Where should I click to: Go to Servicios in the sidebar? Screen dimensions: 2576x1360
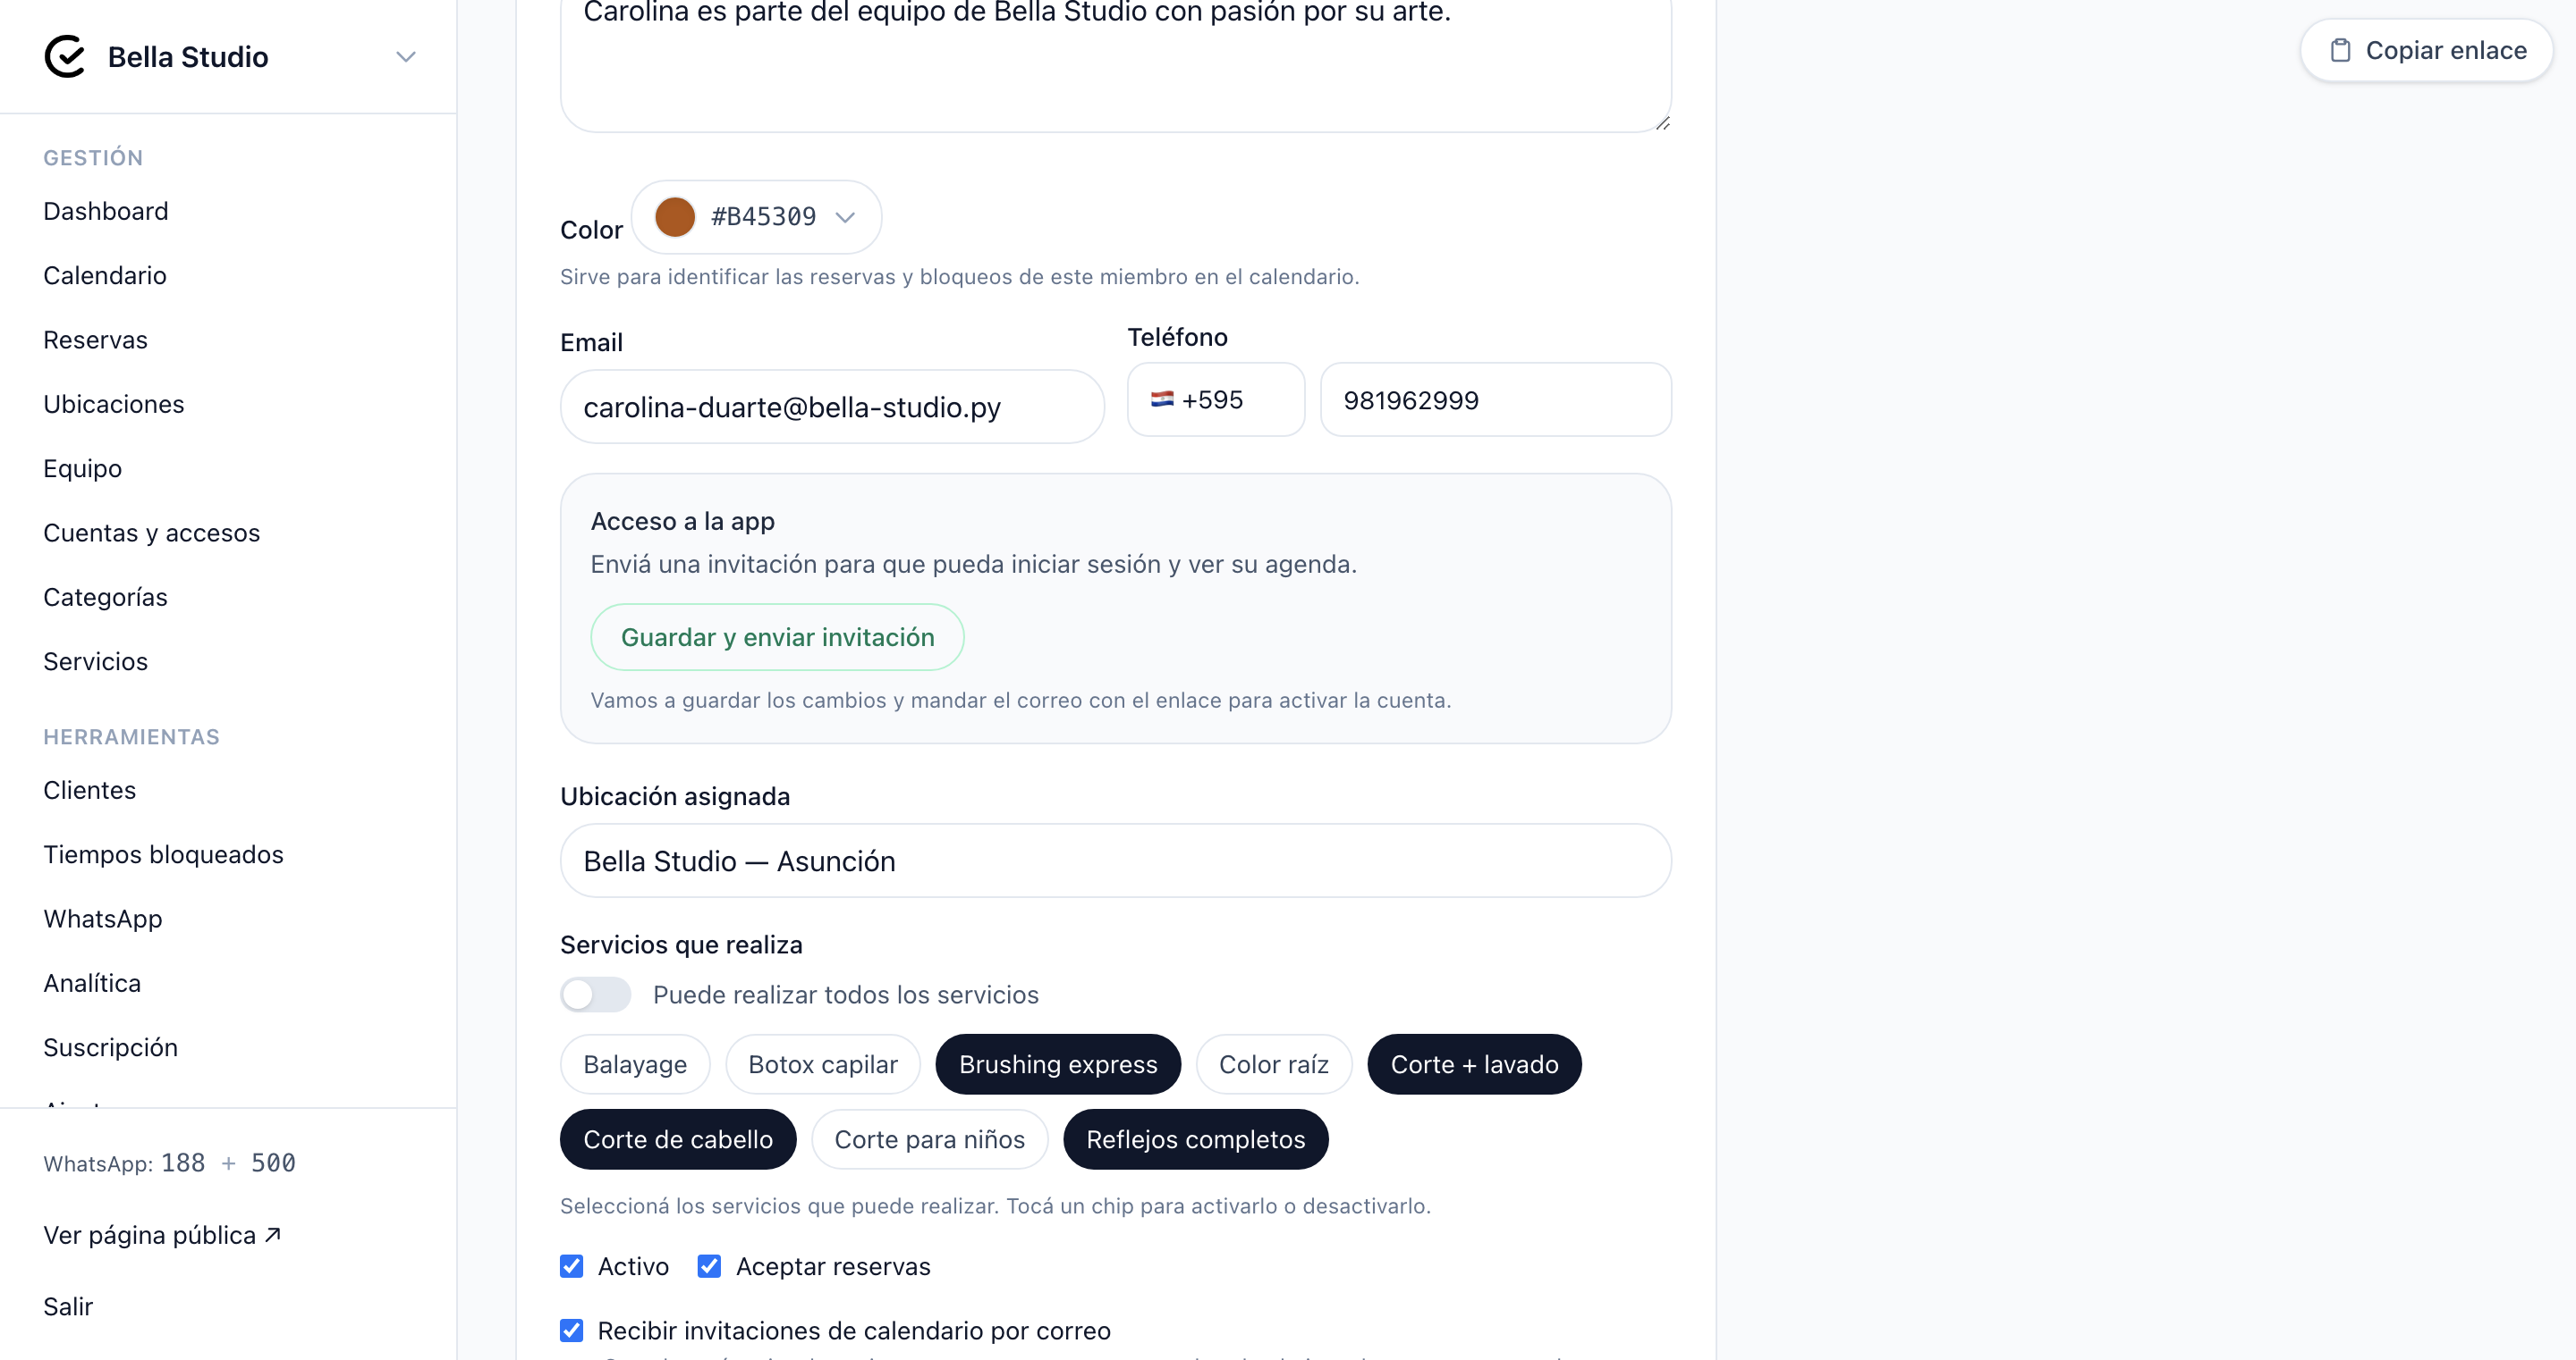tap(96, 661)
